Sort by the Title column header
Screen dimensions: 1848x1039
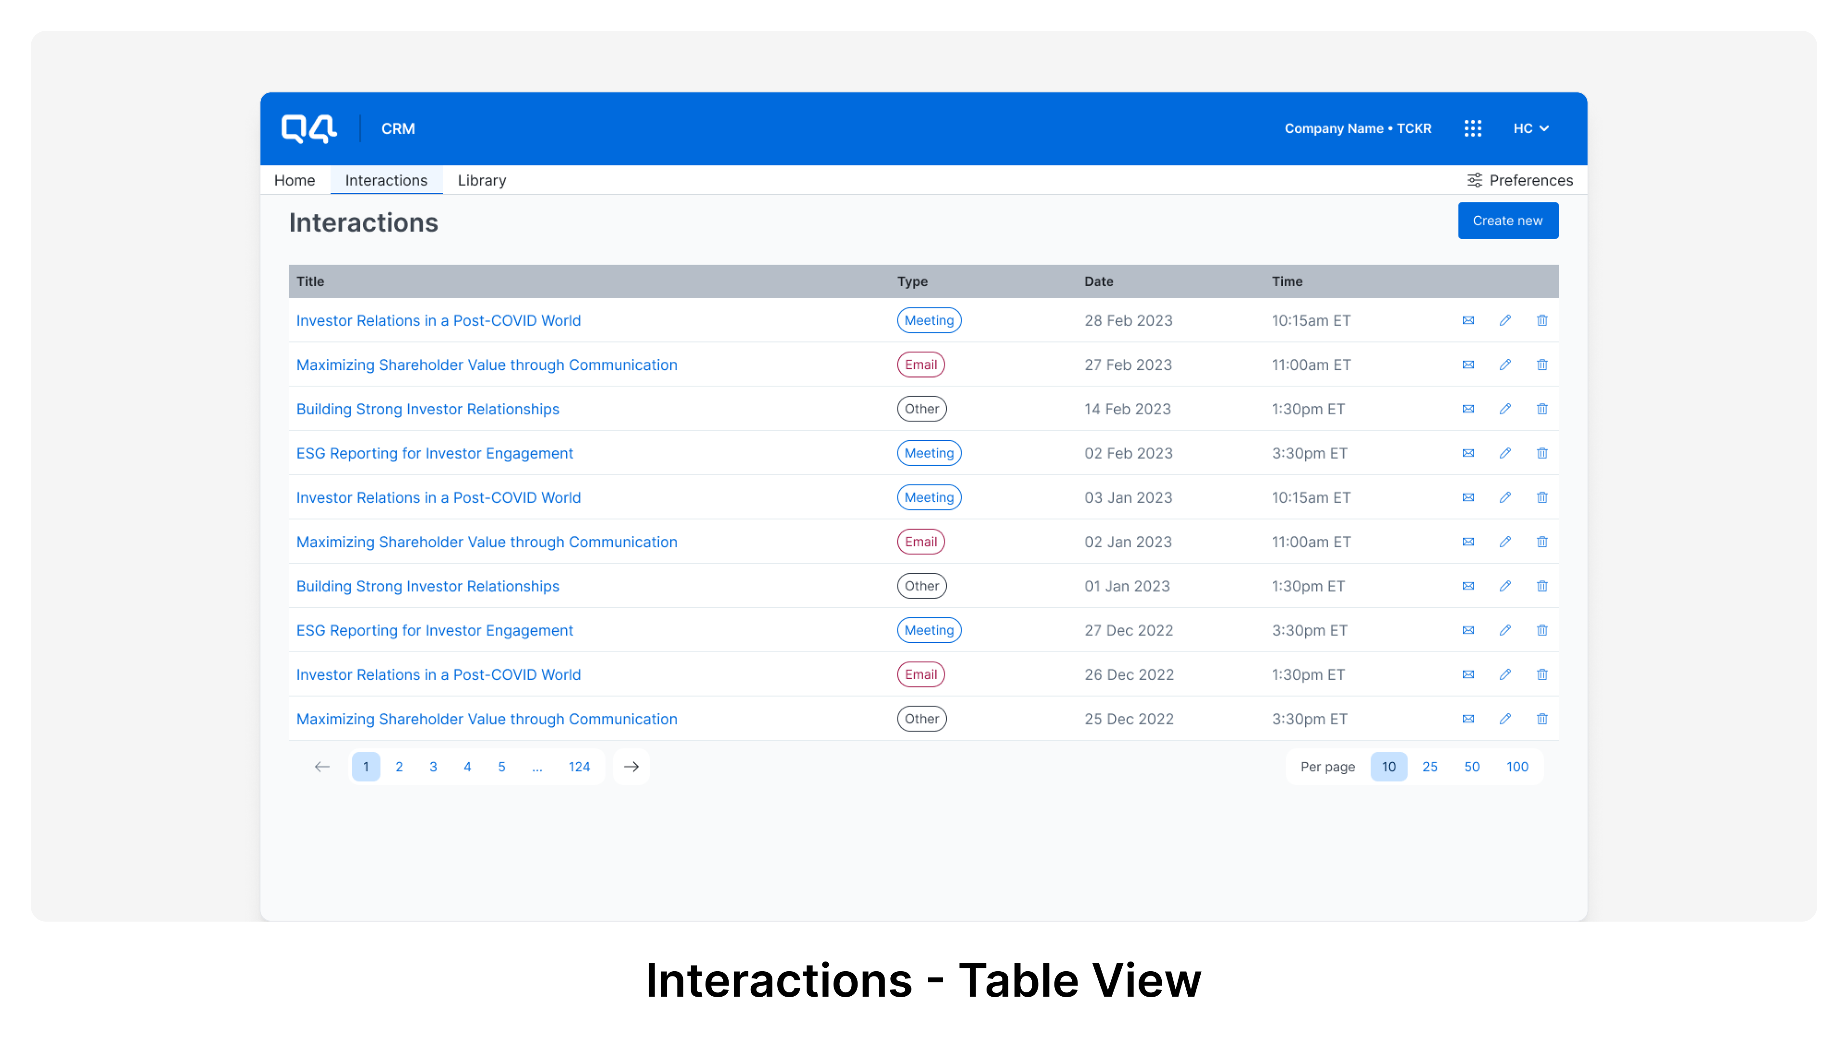point(310,281)
